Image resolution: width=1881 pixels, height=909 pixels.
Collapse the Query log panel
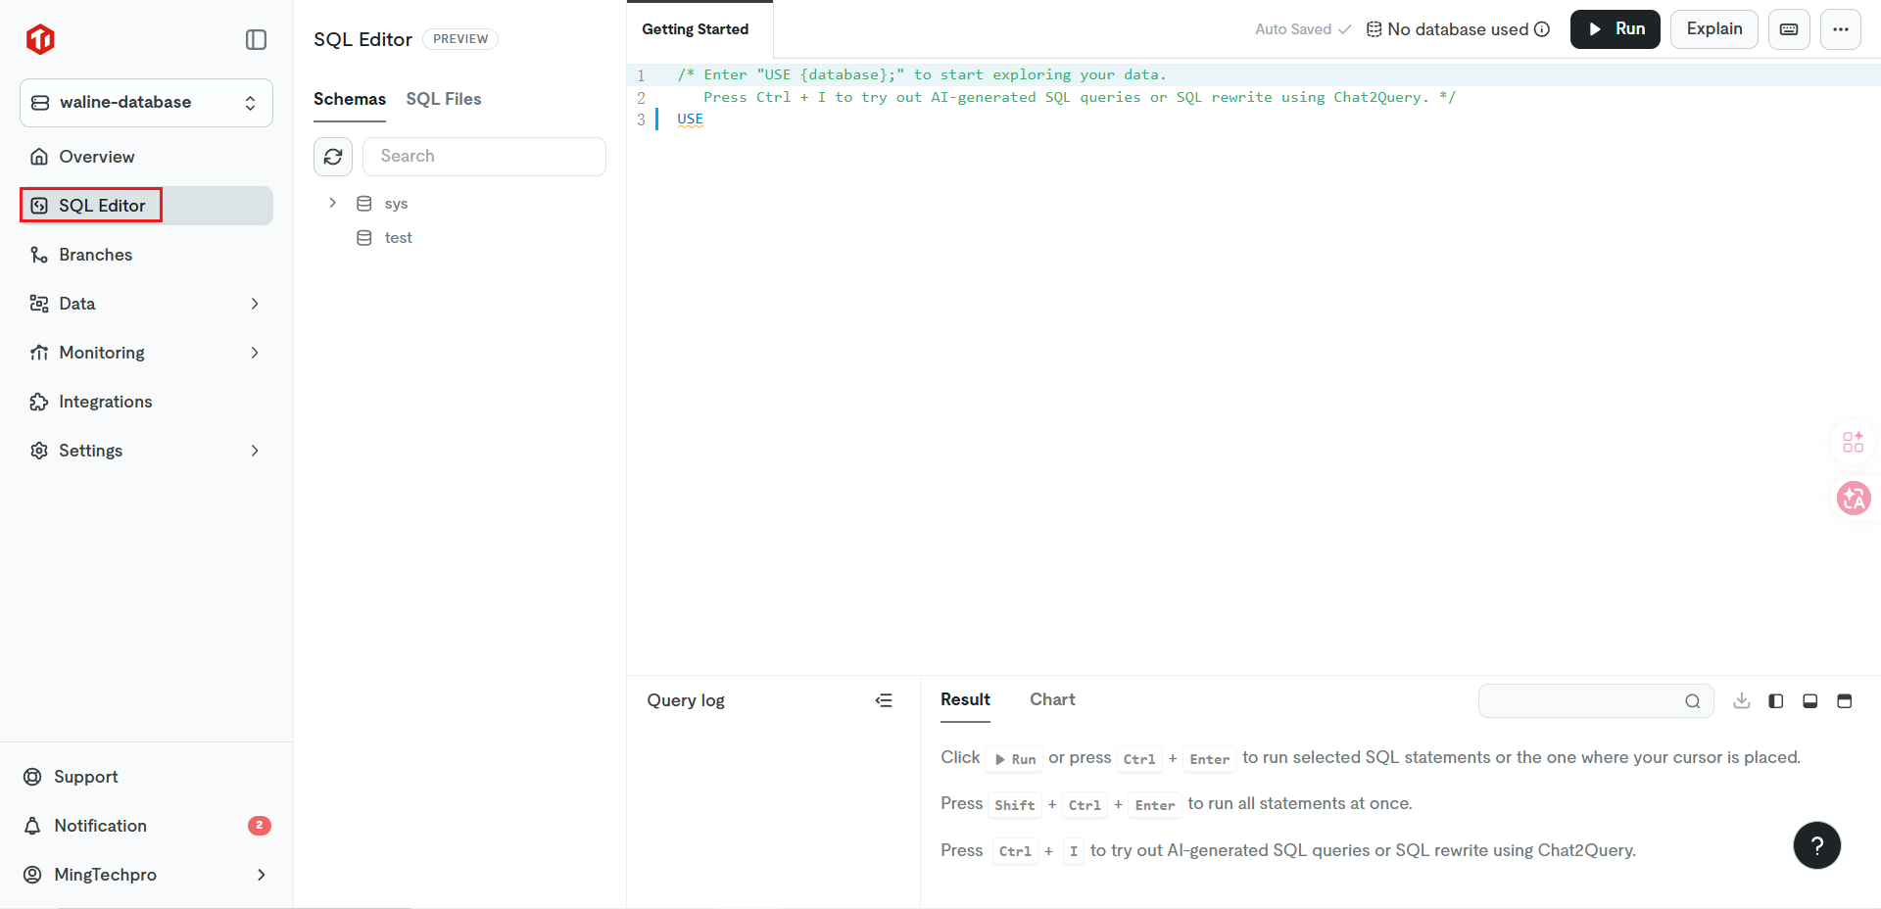884,700
